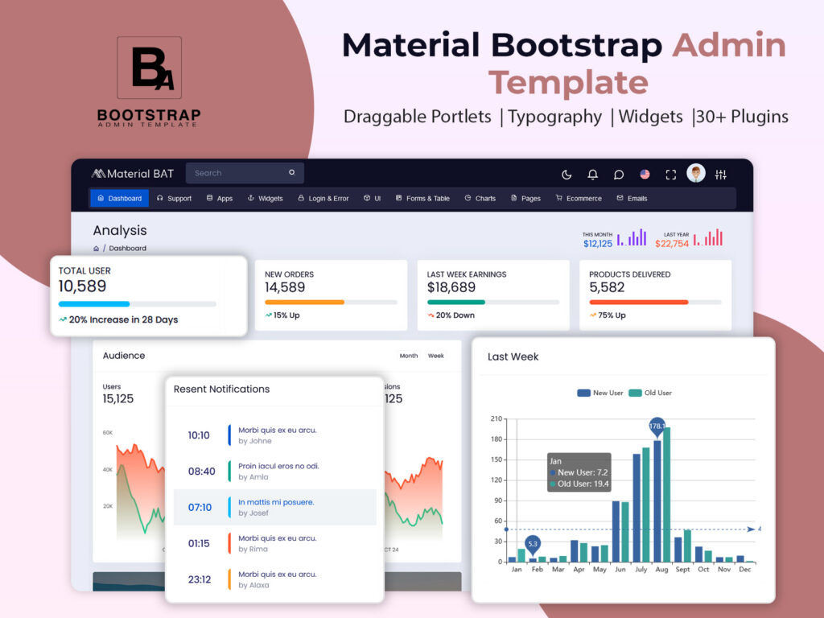
Task: Click the Material BAT logo
Action: (x=132, y=173)
